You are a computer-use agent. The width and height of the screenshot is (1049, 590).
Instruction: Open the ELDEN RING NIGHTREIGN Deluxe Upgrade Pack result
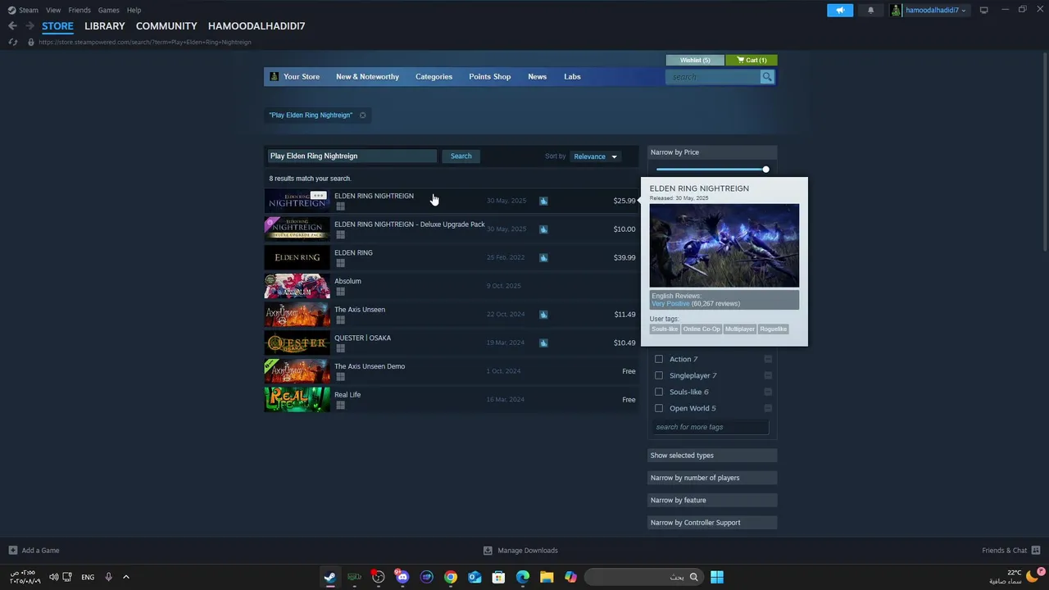[451, 229]
